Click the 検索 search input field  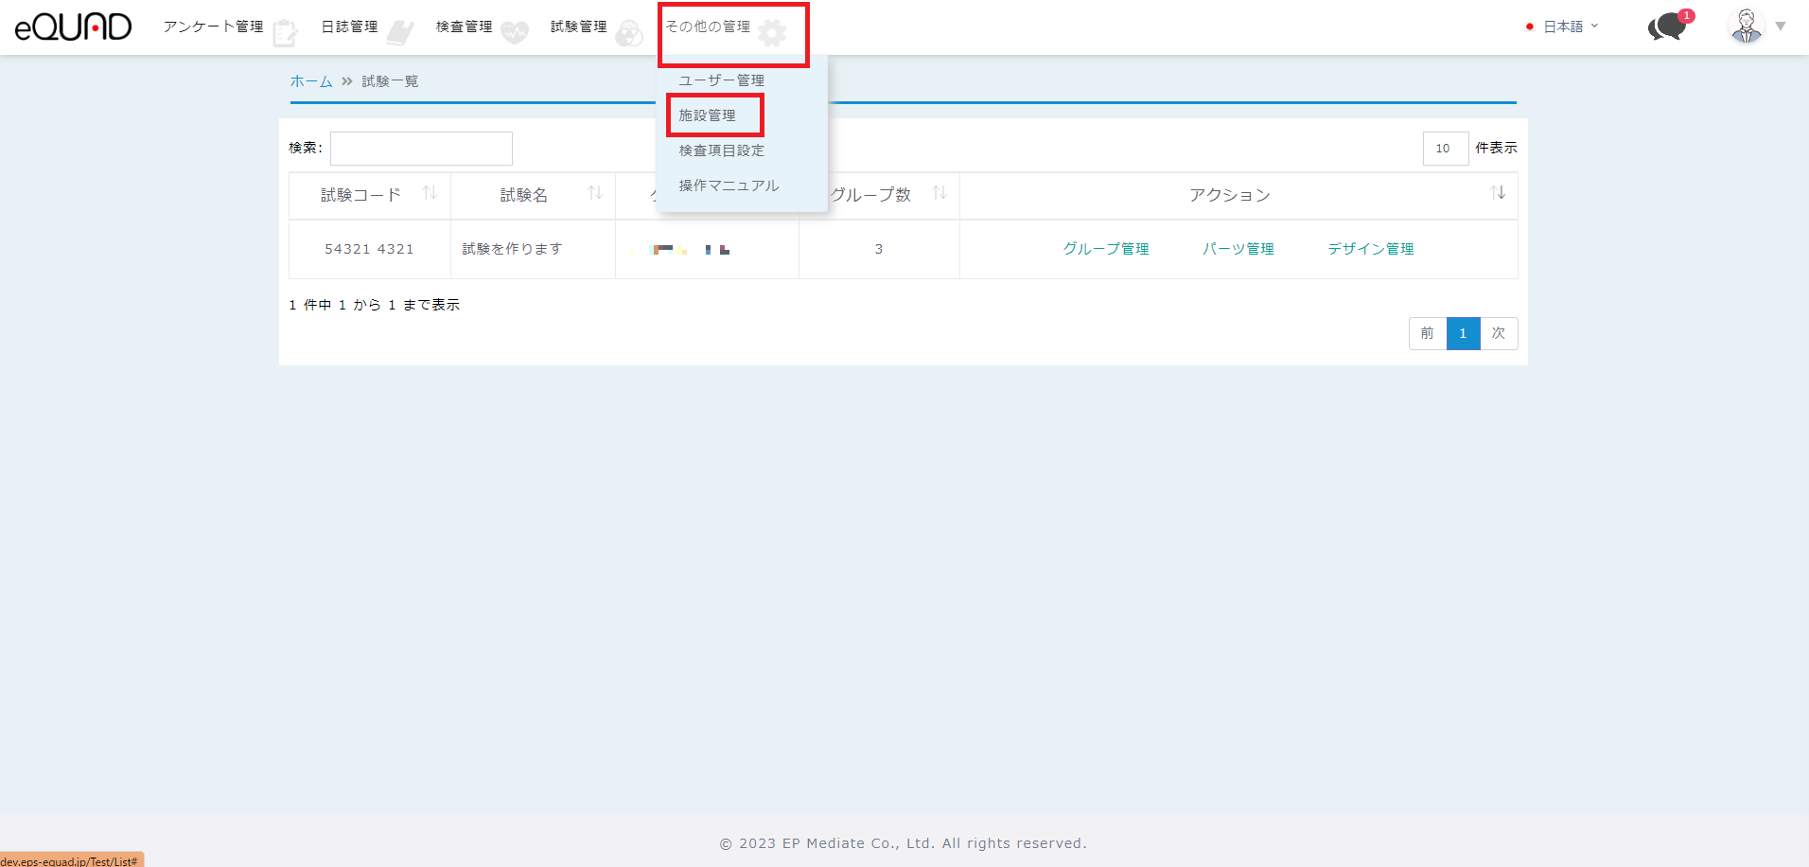coord(421,149)
